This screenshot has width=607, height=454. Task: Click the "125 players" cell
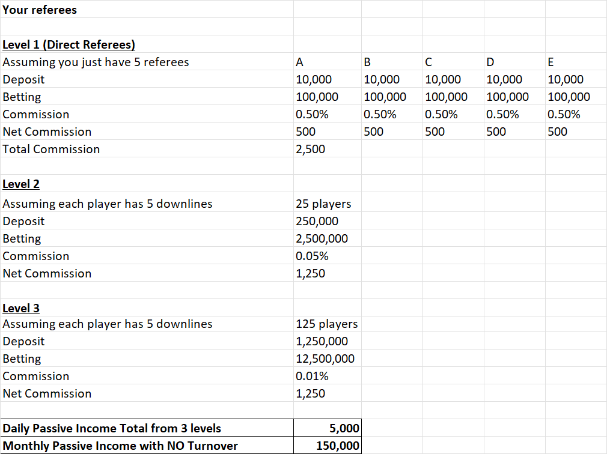(x=327, y=323)
